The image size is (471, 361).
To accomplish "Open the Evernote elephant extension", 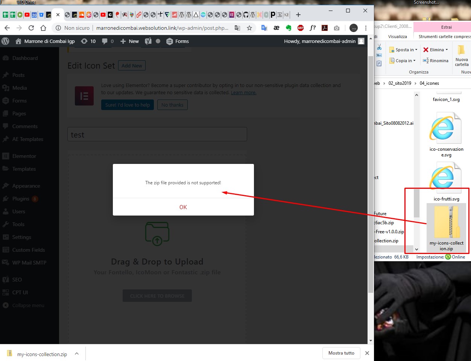I will [x=289, y=28].
